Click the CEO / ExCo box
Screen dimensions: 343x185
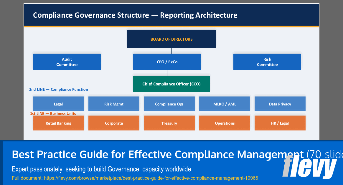coord(167,62)
